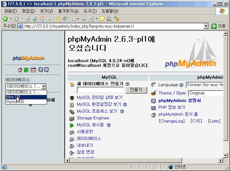
Task: Select bbs (9) in database list
Action: coord(26,97)
